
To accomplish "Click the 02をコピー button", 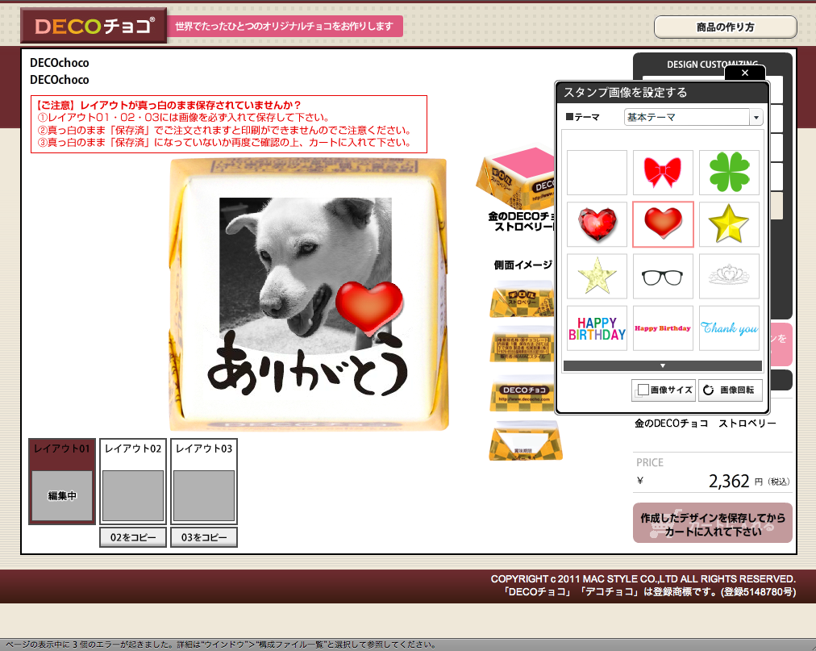I will click(x=134, y=537).
